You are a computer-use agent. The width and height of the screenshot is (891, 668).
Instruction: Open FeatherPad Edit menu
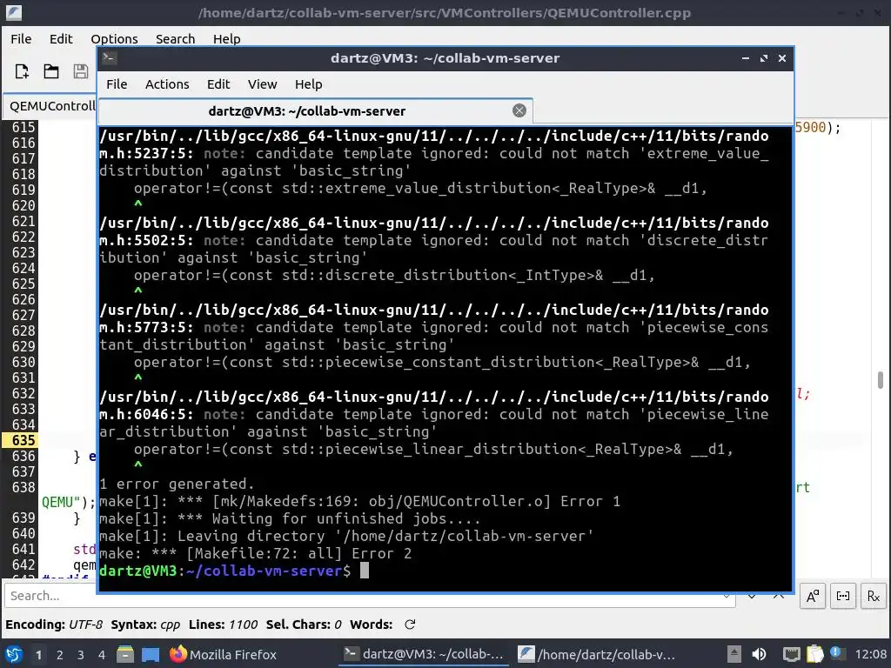pyautogui.click(x=61, y=38)
